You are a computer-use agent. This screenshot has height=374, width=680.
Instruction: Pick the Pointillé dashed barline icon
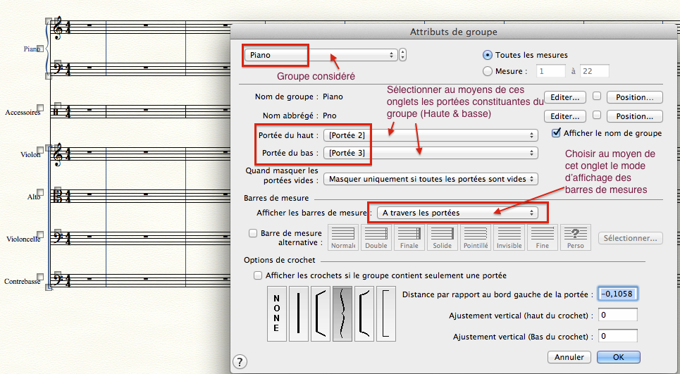point(475,237)
